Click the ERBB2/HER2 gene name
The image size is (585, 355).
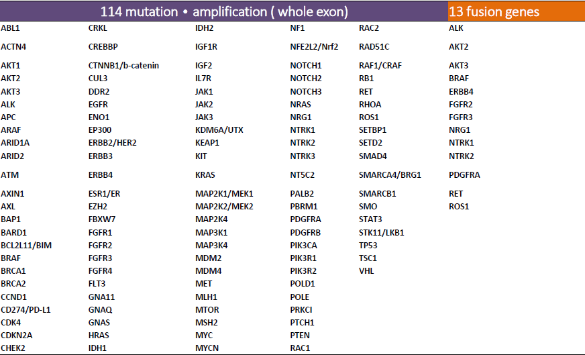coord(112,143)
